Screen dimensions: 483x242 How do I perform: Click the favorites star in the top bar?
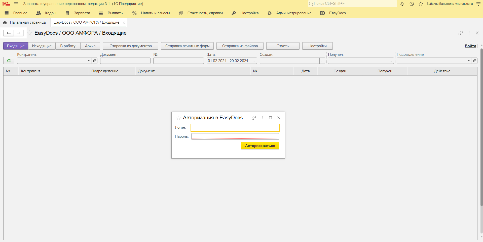420,4
